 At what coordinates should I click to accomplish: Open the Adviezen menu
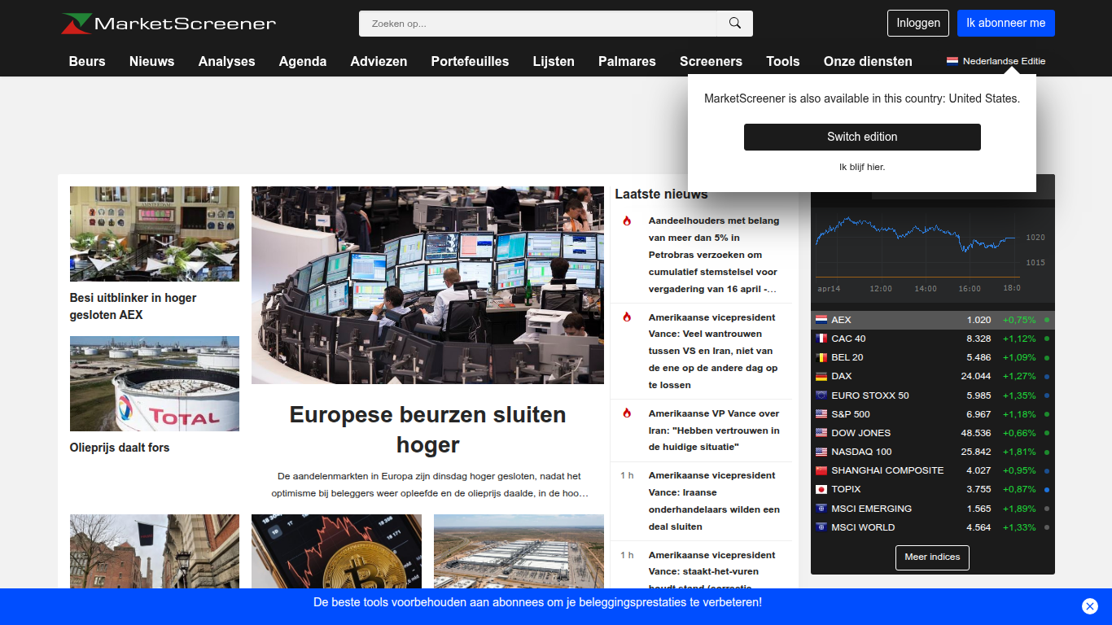(379, 61)
